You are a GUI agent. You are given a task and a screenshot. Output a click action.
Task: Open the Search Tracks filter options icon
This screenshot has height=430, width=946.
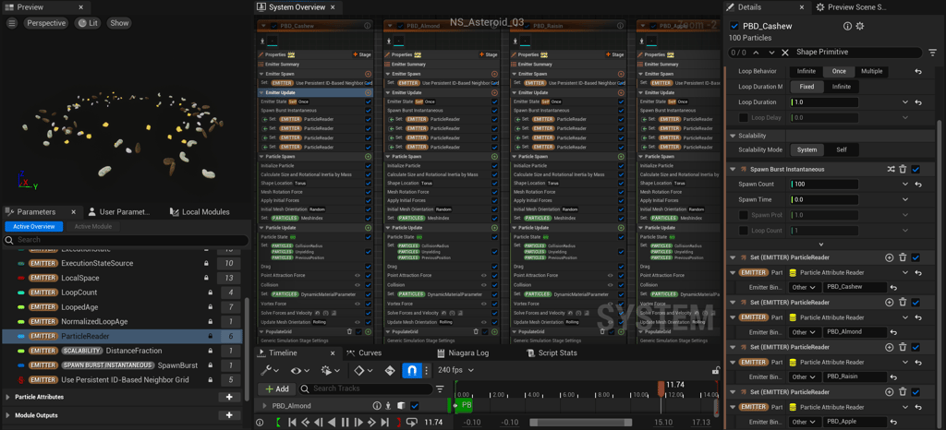(x=440, y=388)
